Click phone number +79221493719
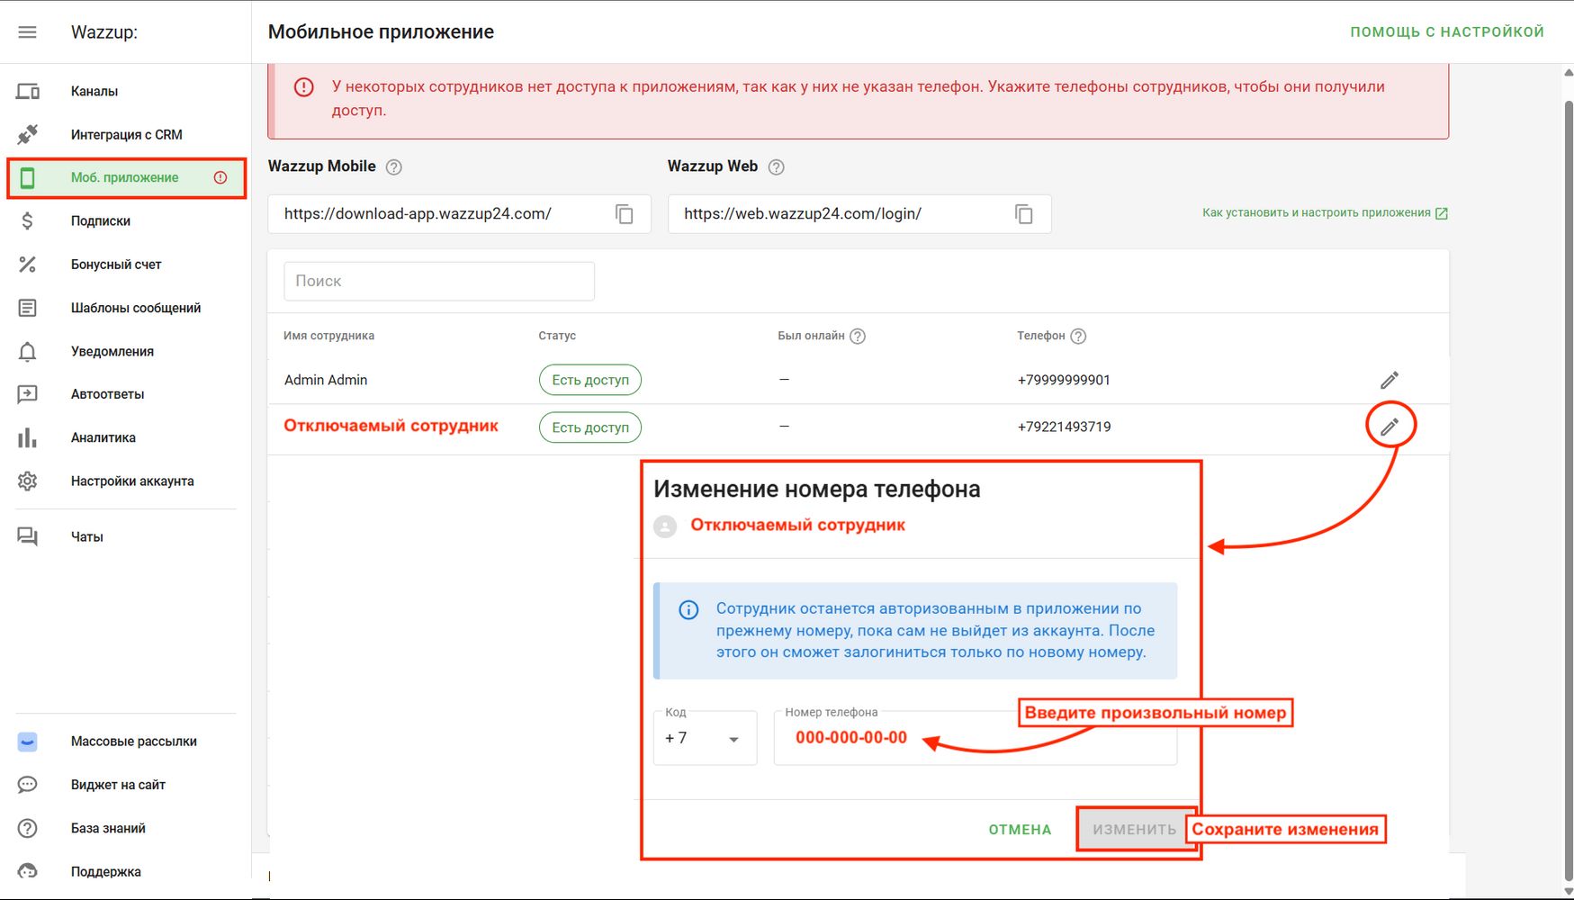Image resolution: width=1574 pixels, height=900 pixels. pos(1064,427)
